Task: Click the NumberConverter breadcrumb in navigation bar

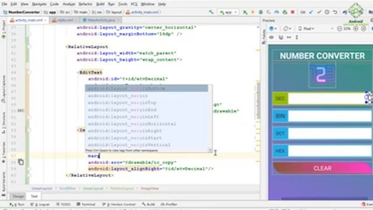Action: (x=22, y=12)
